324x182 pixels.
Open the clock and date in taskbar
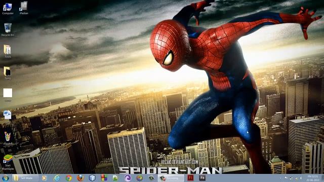pyautogui.click(x=313, y=178)
